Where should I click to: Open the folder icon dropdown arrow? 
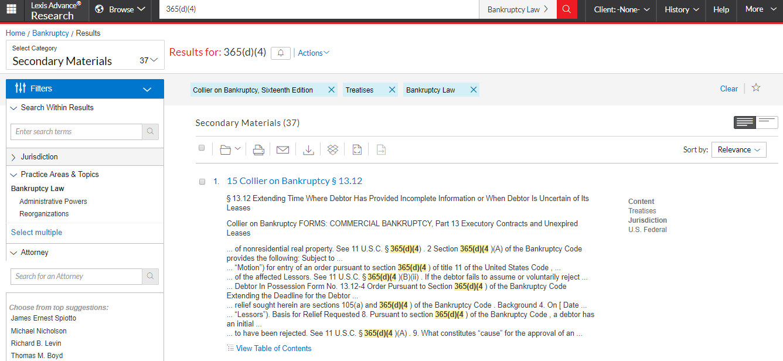237,149
